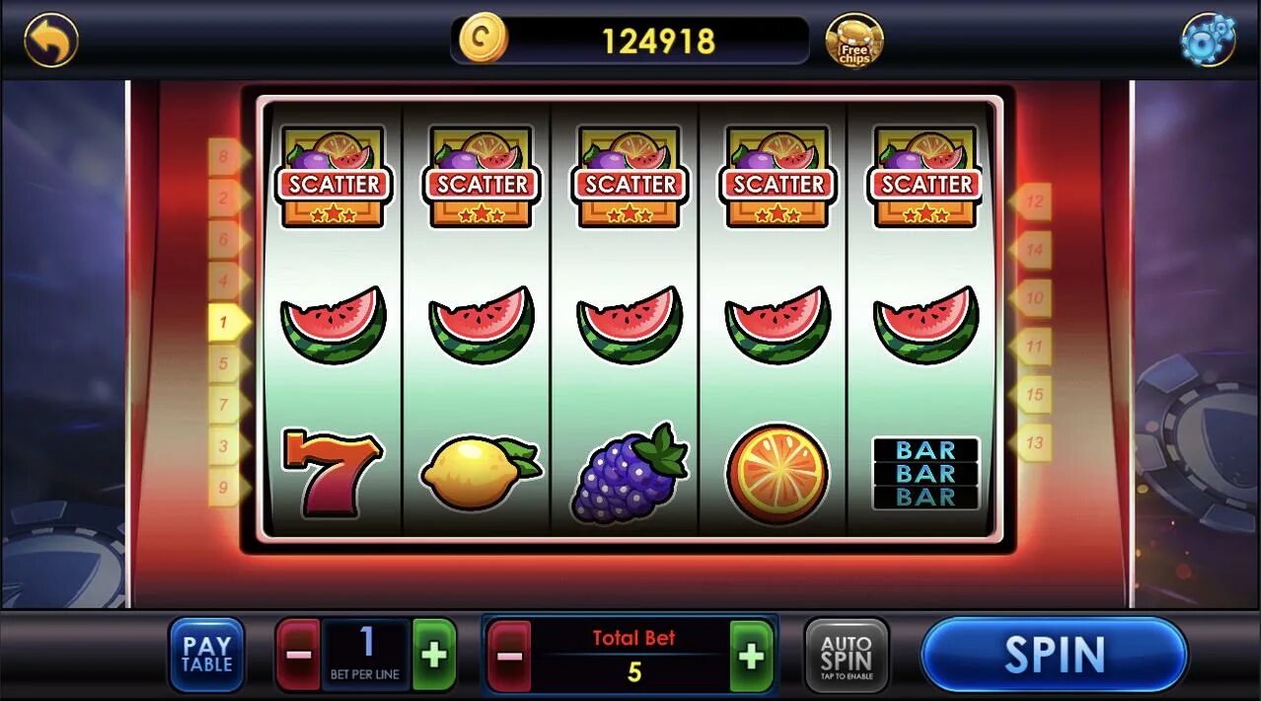Tap the triple BAR symbol

[x=926, y=473]
